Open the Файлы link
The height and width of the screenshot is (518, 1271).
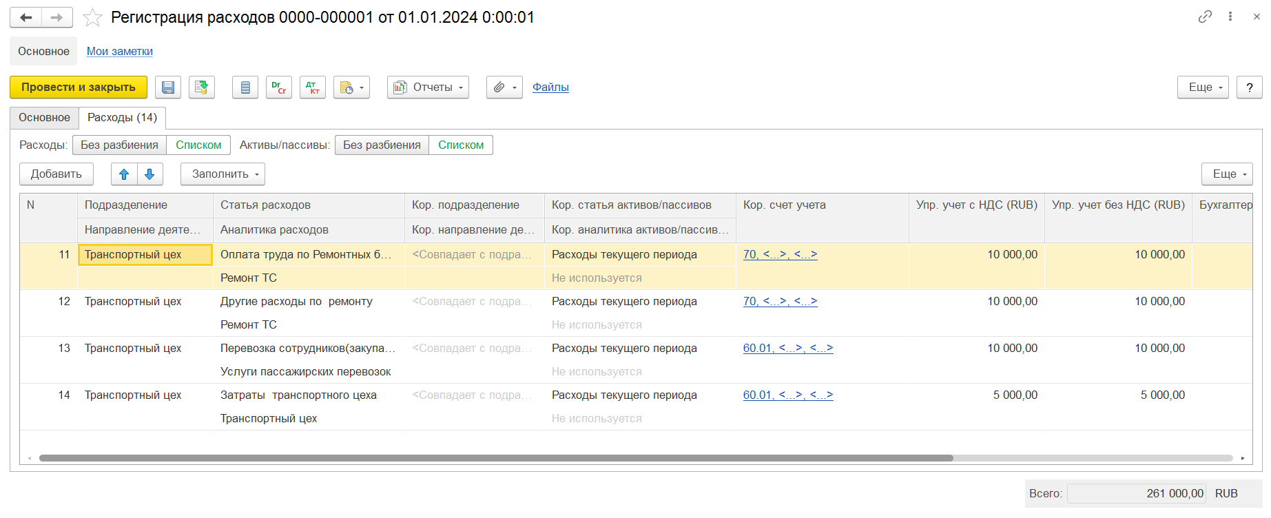pyautogui.click(x=550, y=87)
